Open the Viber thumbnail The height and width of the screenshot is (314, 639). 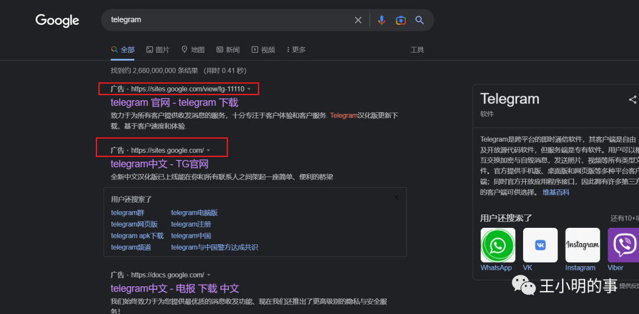(x=624, y=245)
